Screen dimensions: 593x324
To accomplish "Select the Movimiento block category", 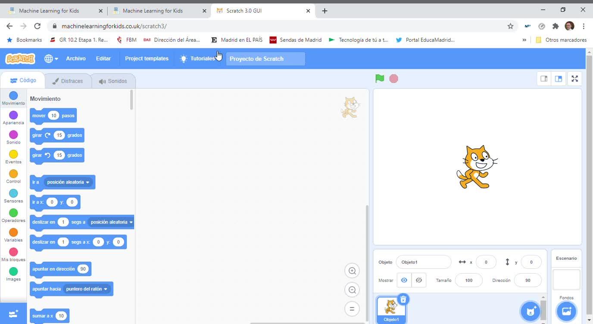I will [13, 98].
